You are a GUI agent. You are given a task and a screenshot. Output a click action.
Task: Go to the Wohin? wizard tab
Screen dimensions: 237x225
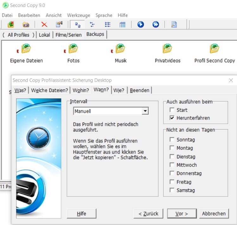[x=81, y=90]
